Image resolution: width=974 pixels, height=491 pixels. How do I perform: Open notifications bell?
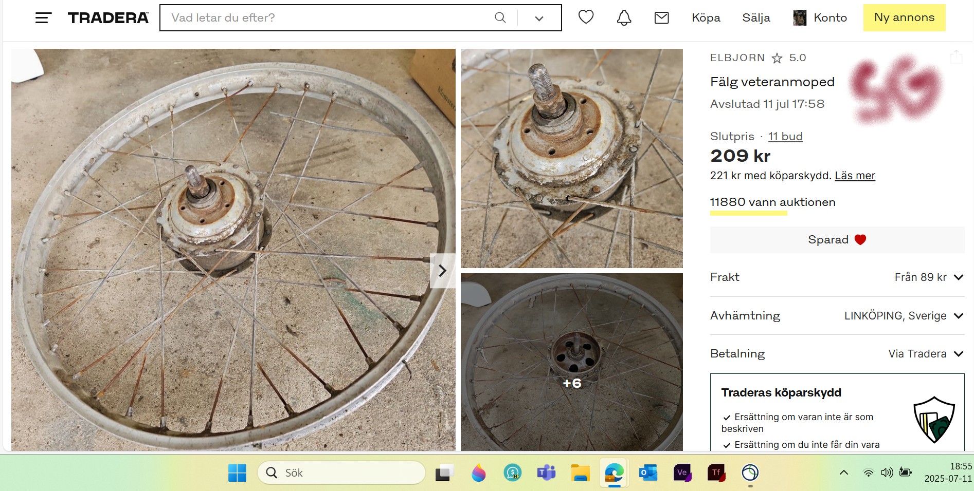pyautogui.click(x=624, y=18)
